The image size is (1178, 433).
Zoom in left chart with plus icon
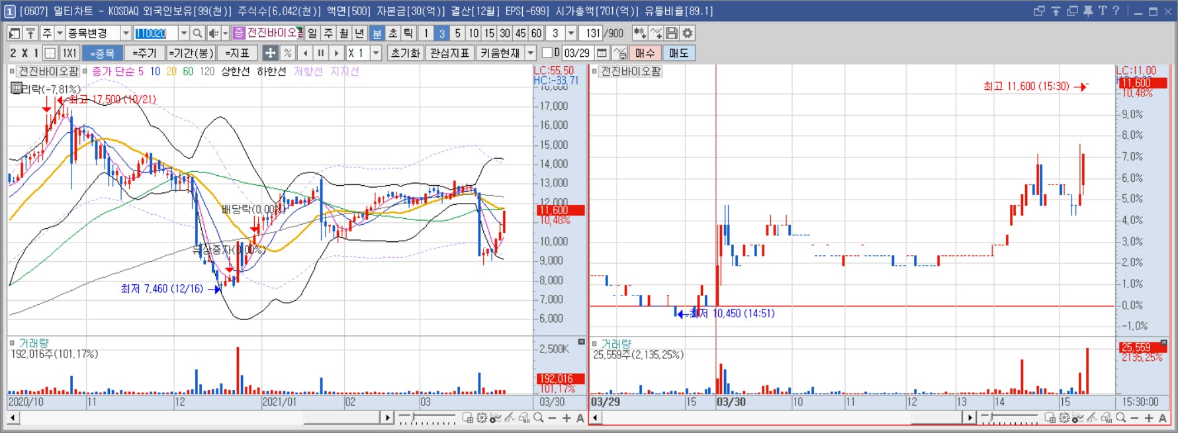(566, 418)
